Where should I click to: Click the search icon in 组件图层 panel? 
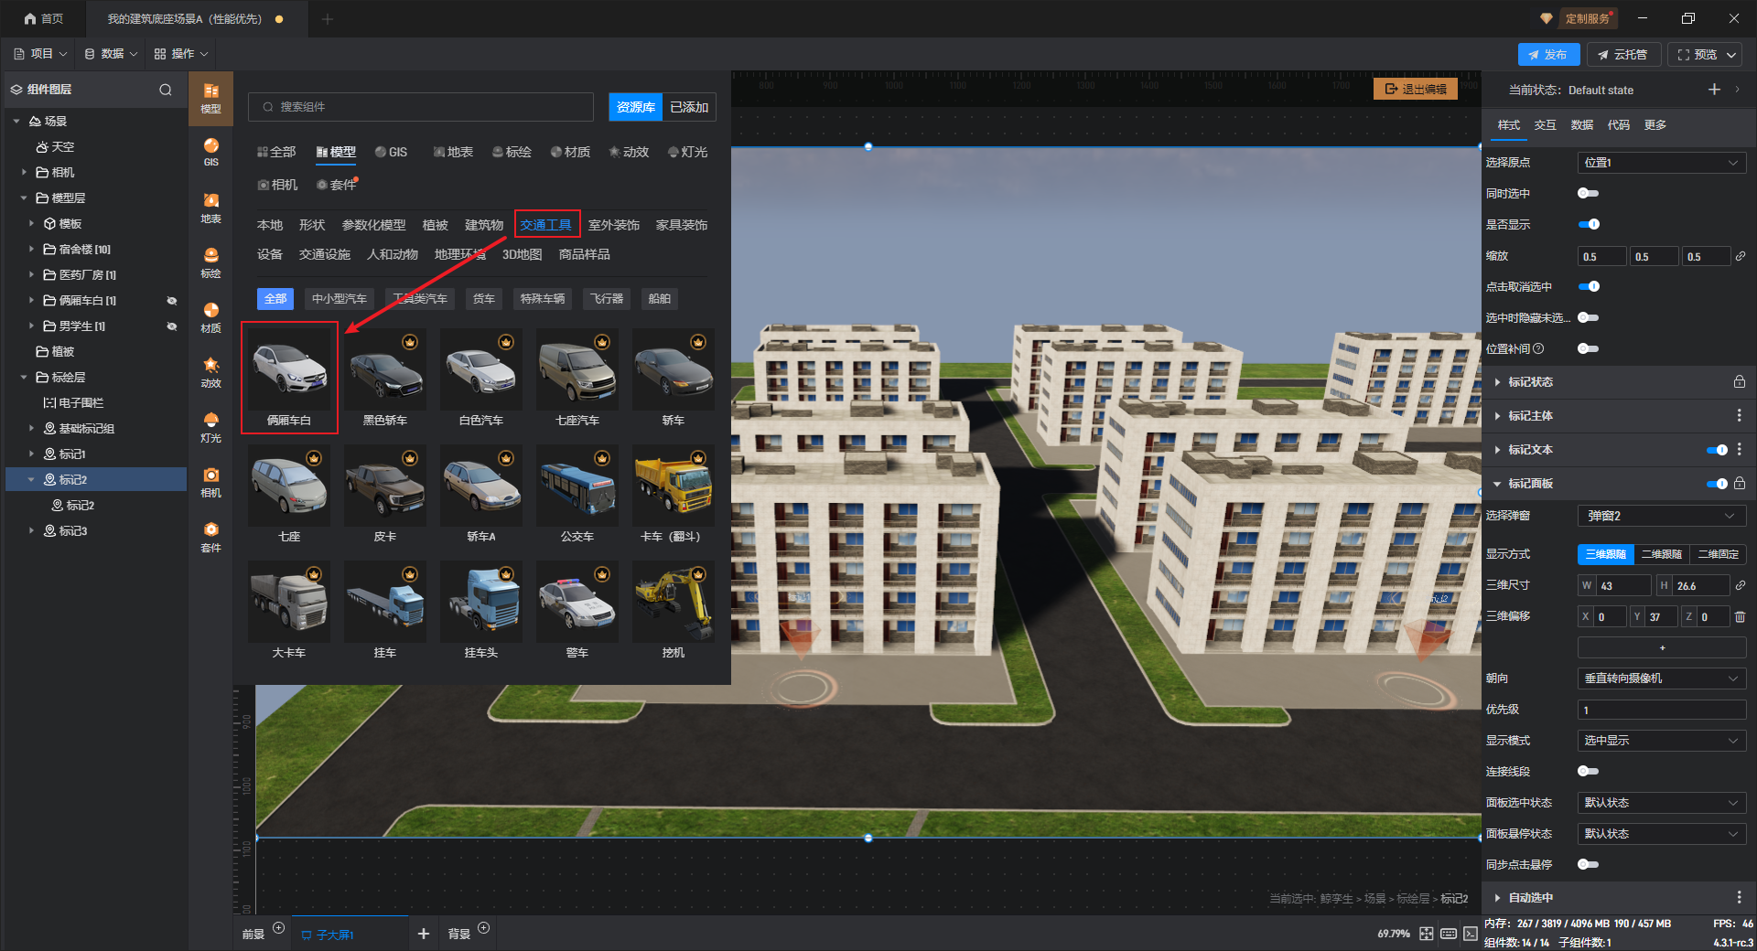[166, 90]
